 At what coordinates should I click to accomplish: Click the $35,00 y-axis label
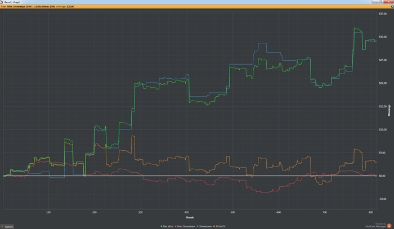coord(383,14)
